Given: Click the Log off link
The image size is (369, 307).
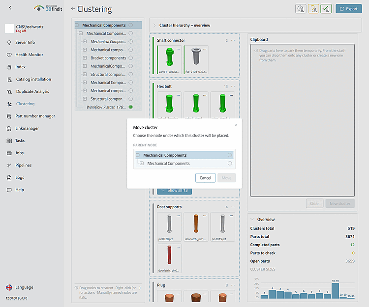Looking at the screenshot, I should [21, 31].
